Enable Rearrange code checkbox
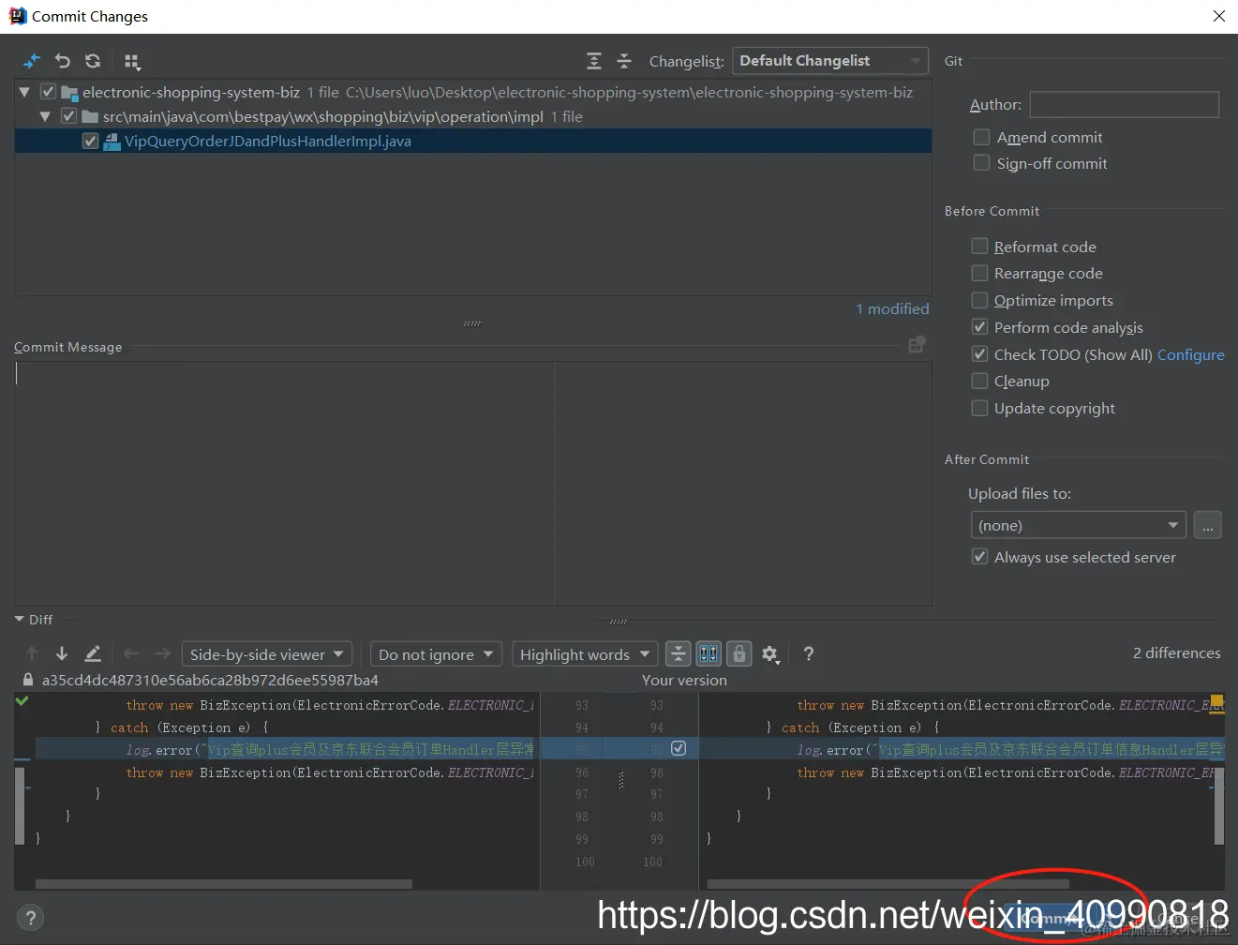 (979, 273)
